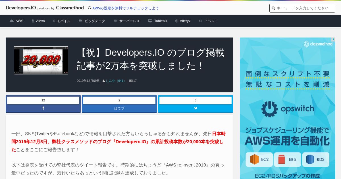Click the user icon beside author name
This screenshot has width=341, height=179.
click(x=104, y=81)
